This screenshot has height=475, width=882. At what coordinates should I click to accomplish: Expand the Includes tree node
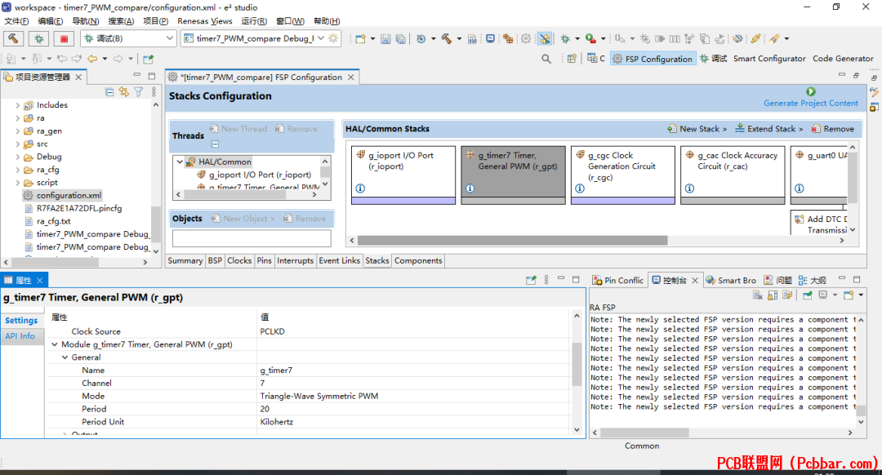click(x=17, y=105)
